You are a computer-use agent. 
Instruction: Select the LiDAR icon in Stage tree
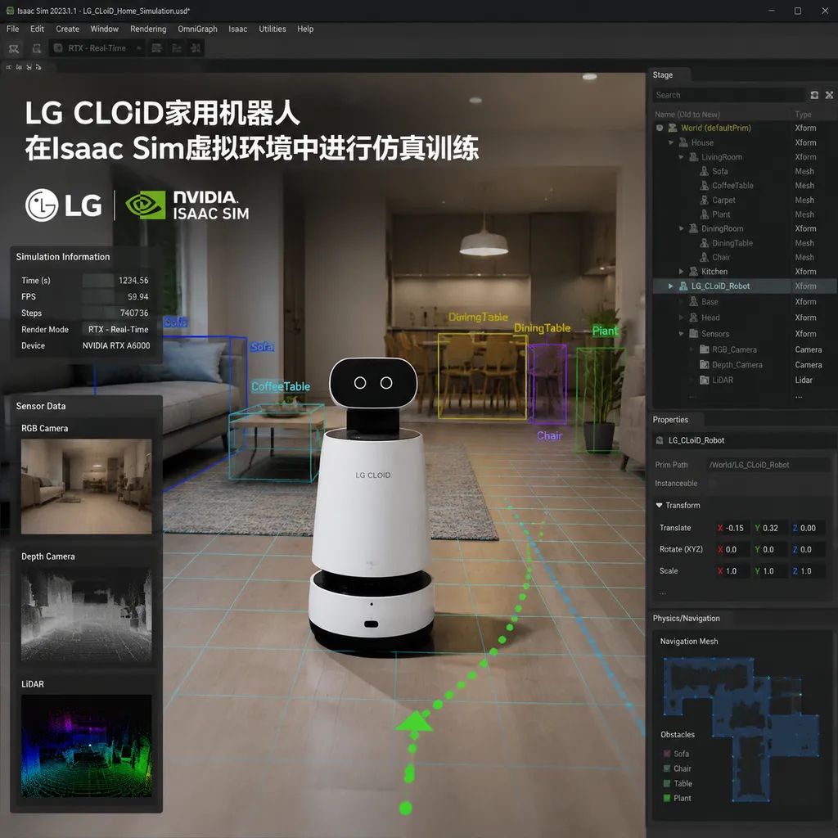coord(705,380)
